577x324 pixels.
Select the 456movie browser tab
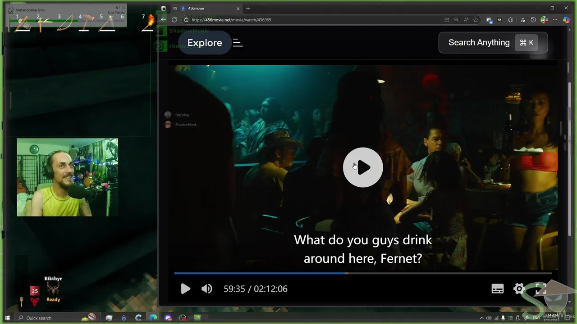(x=207, y=8)
